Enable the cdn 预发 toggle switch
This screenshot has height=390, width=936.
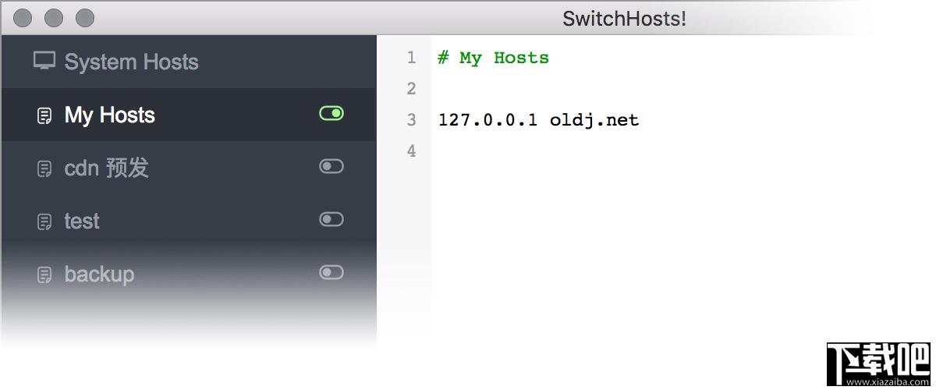(x=331, y=166)
